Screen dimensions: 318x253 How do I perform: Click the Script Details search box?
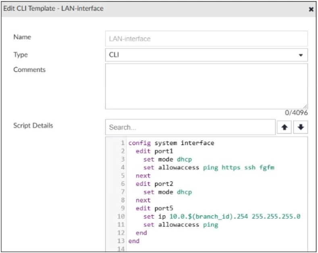point(190,127)
